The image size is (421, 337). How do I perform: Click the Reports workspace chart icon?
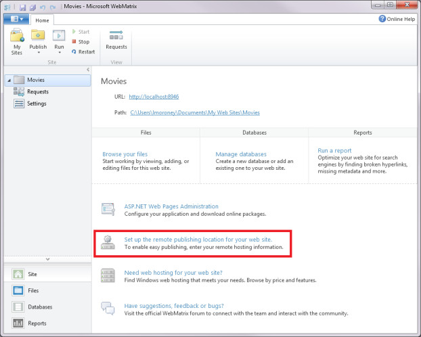pos(18,323)
